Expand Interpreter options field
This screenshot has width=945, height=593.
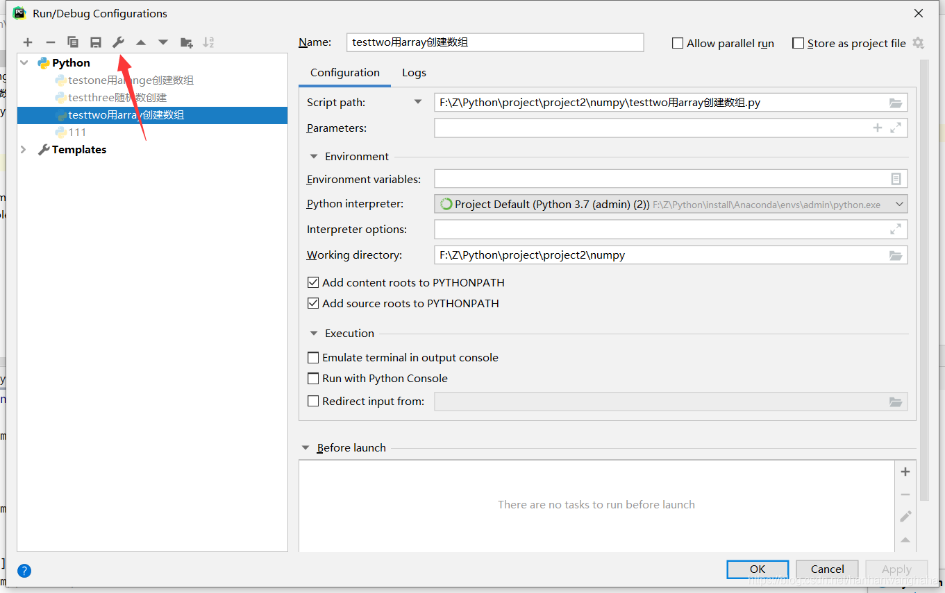pos(896,229)
